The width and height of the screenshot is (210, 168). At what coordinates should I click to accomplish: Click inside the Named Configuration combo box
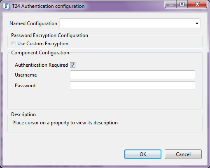pos(130,23)
